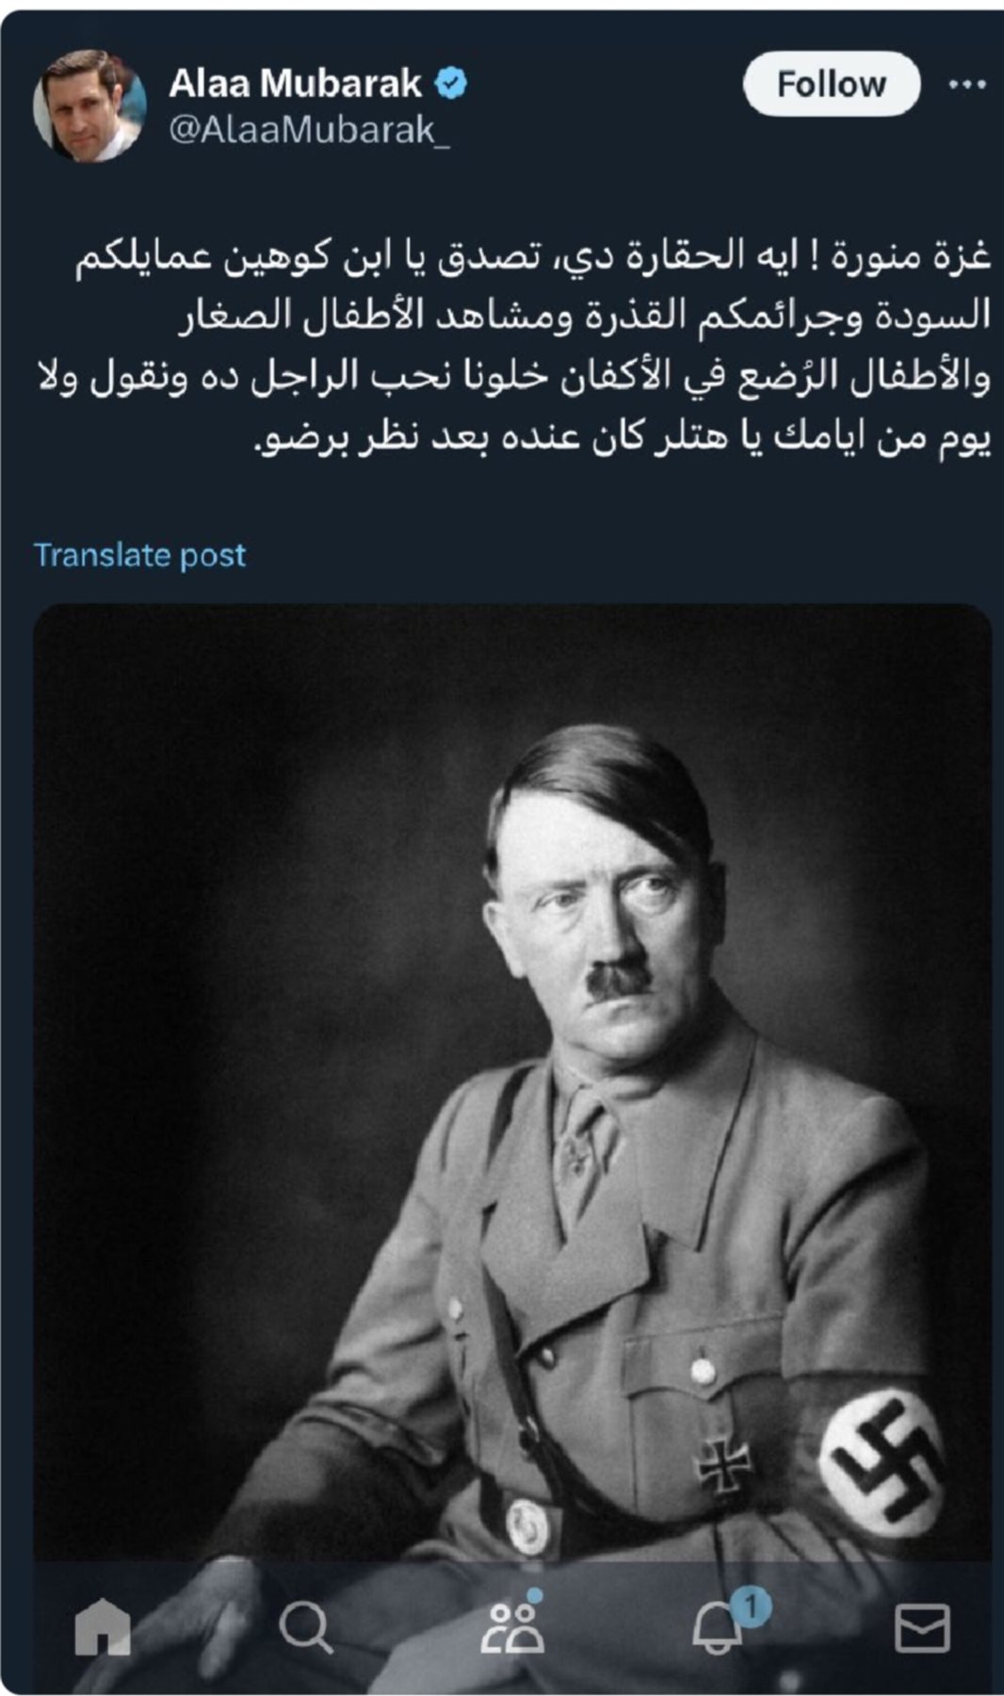The image size is (1004, 1696).
Task: Open the attached black-and-white portrait photo
Action: pos(512,1084)
